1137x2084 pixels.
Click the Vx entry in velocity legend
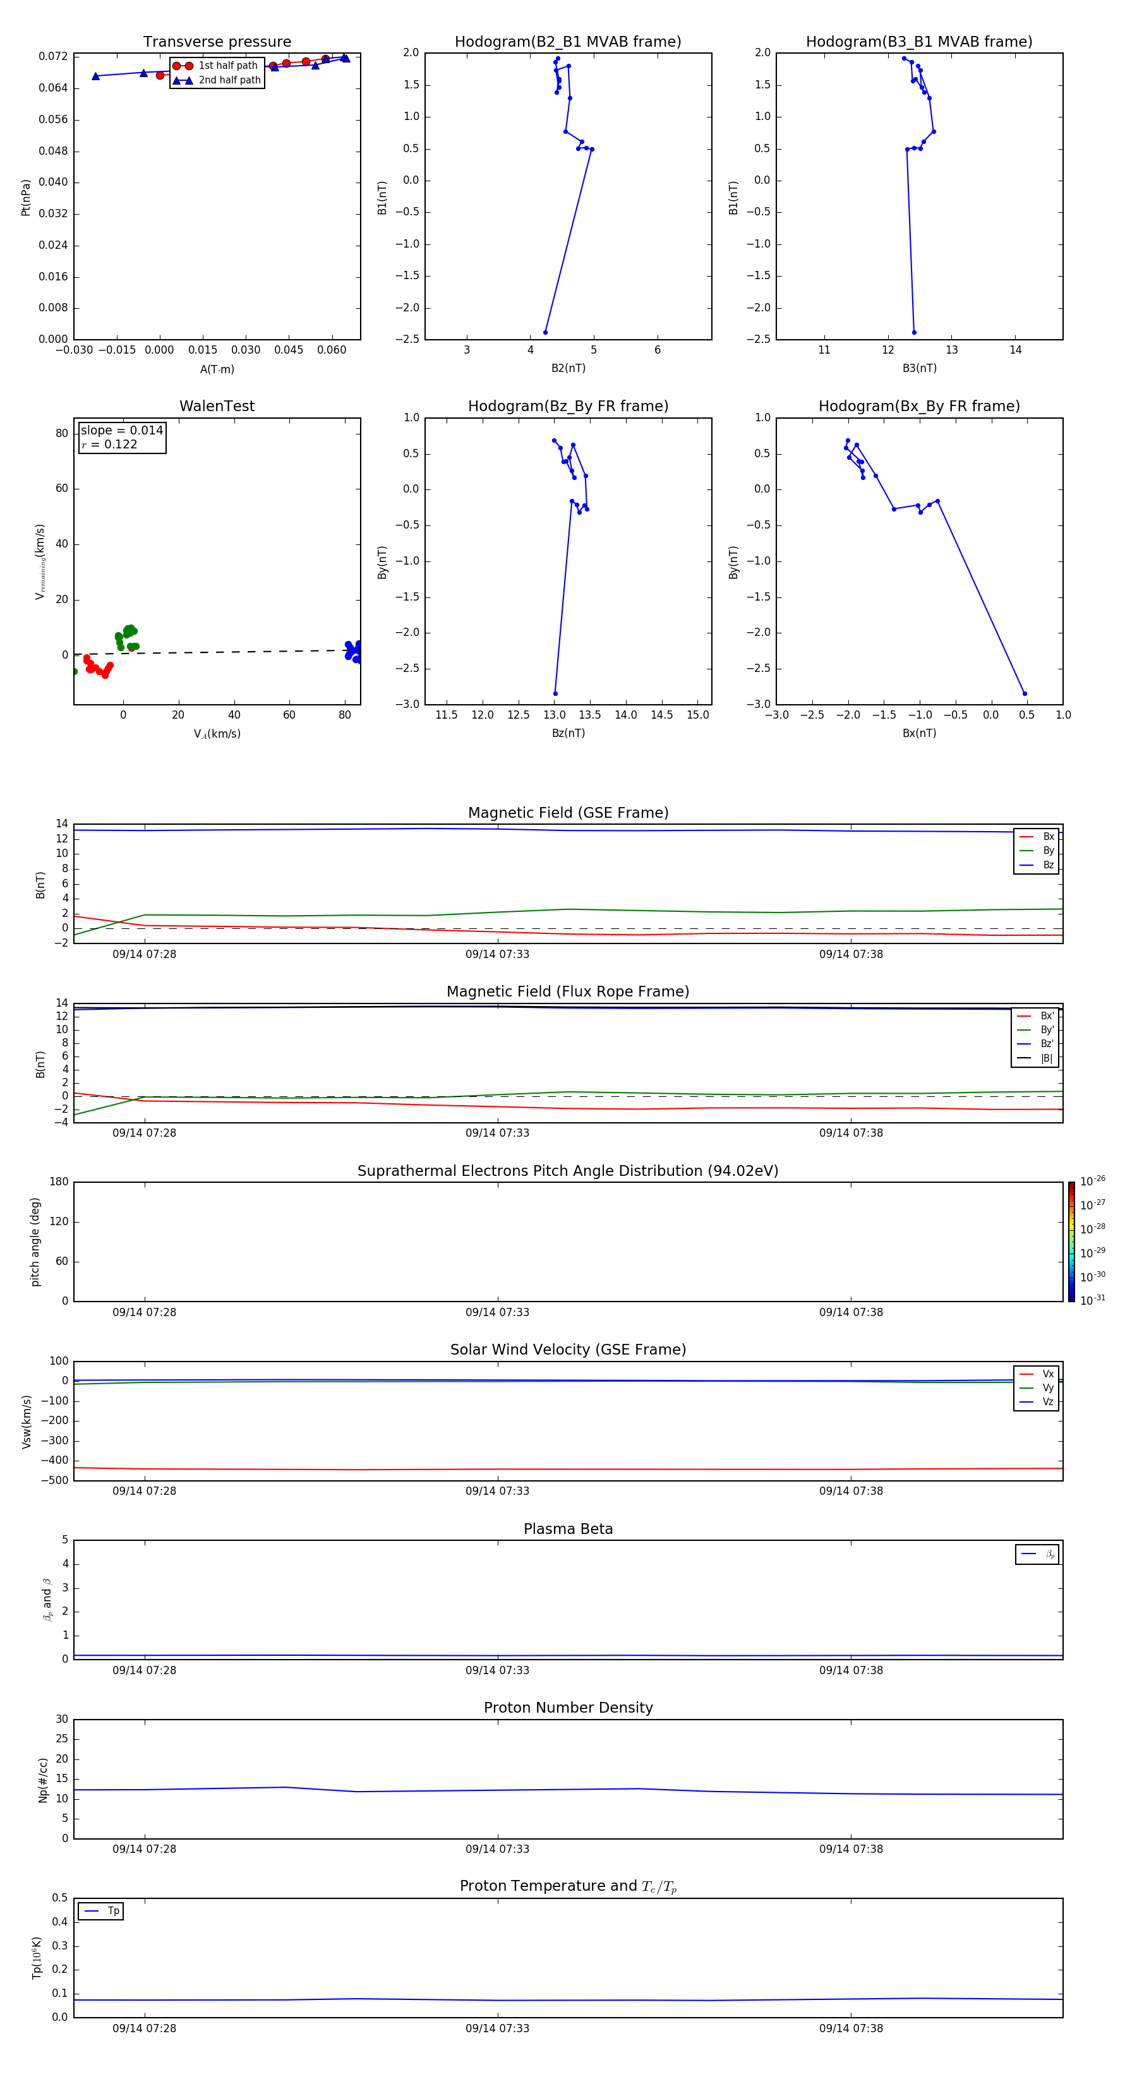tap(1037, 1374)
